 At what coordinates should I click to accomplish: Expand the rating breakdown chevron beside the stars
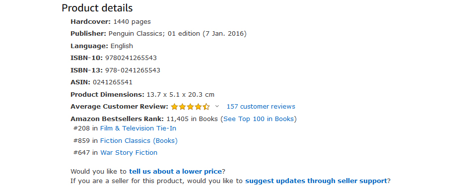click(217, 106)
